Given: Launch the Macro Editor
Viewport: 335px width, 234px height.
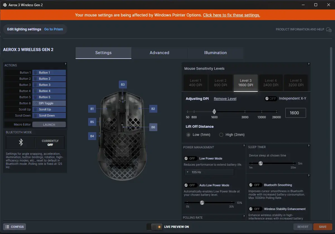Looking at the screenshot, I should [49, 125].
